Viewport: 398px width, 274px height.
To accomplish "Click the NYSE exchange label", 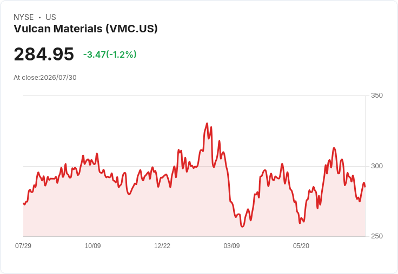I will point(24,17).
